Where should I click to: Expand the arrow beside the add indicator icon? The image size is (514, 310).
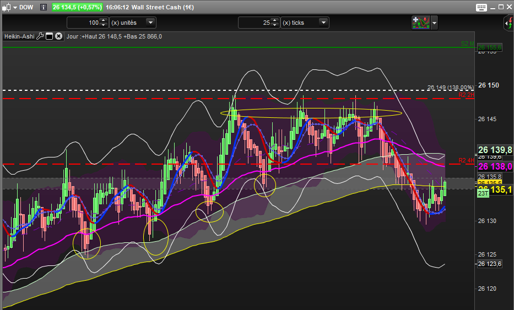(x=434, y=23)
